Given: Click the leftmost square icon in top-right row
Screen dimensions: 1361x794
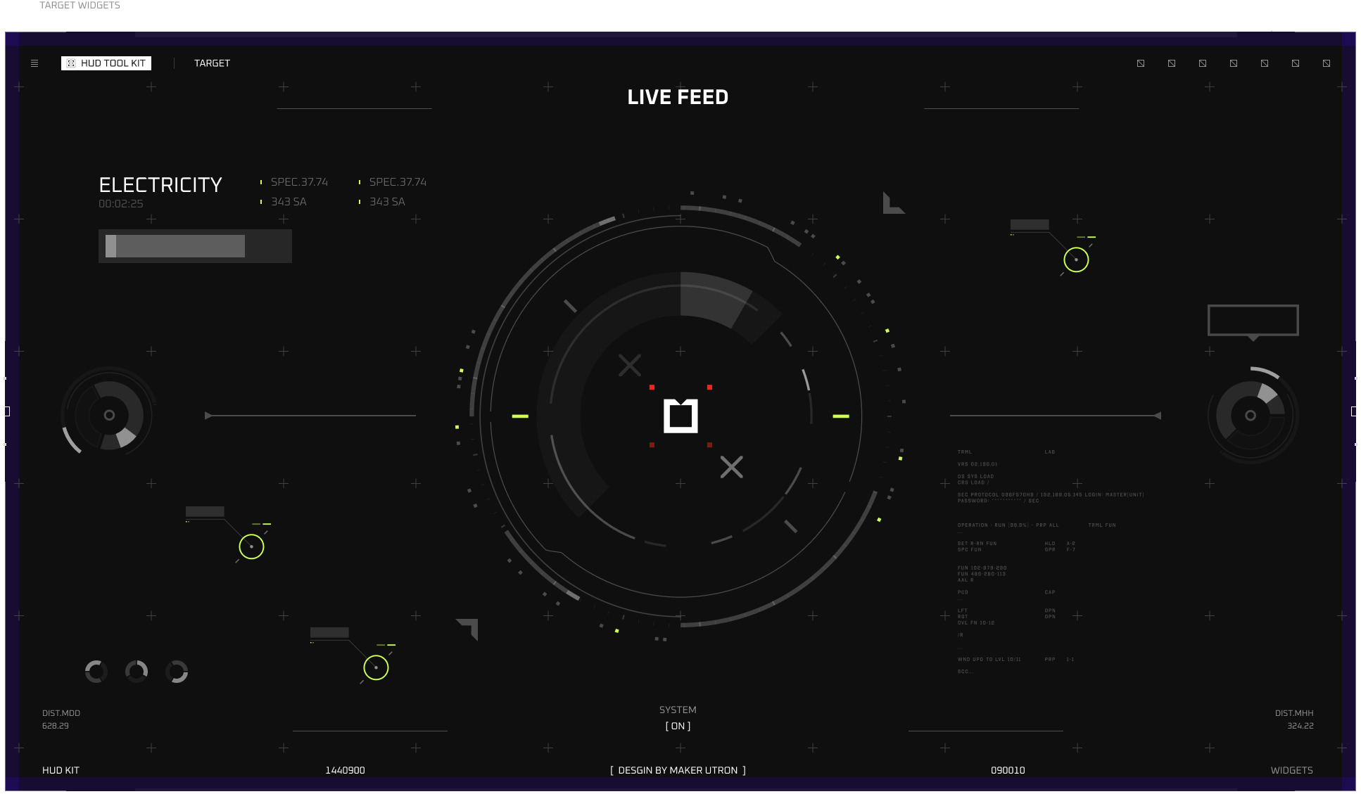Looking at the screenshot, I should (1141, 63).
